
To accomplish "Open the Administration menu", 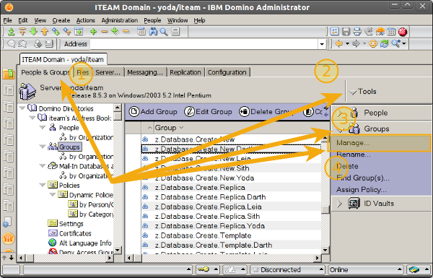I will click(x=119, y=20).
